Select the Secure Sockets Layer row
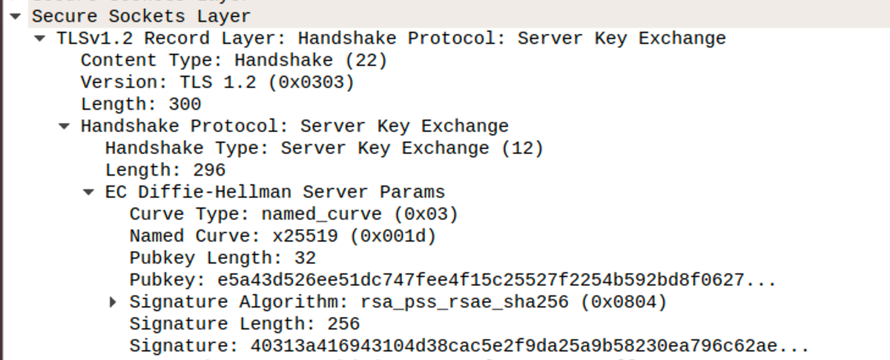This screenshot has width=890, height=360. click(x=141, y=16)
